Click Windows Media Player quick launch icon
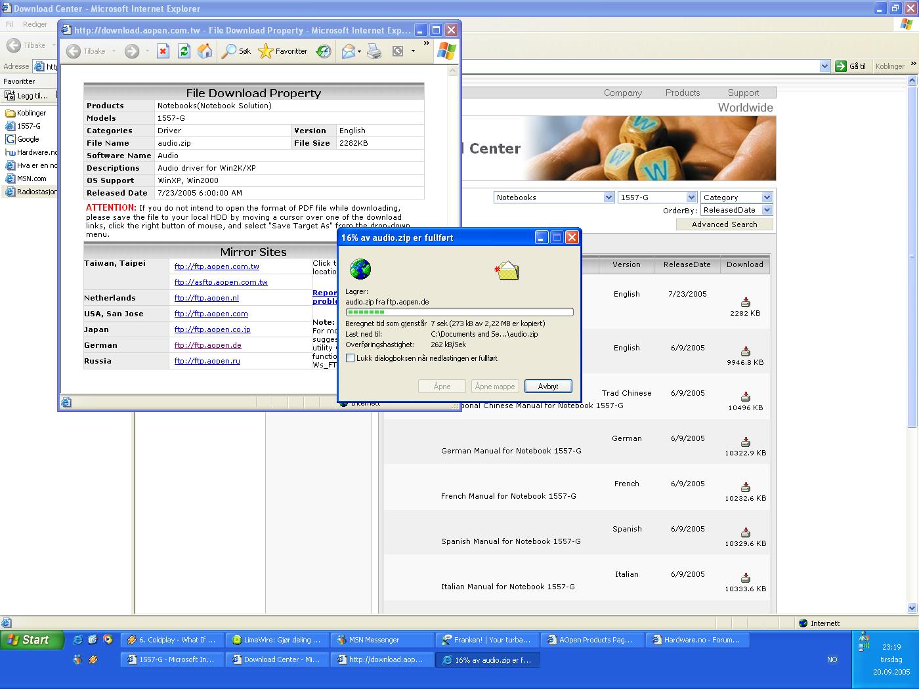 [108, 640]
